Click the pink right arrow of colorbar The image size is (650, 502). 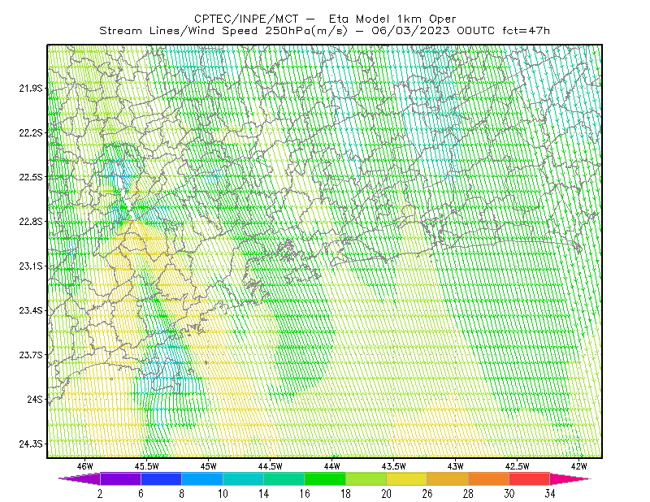[x=570, y=478]
